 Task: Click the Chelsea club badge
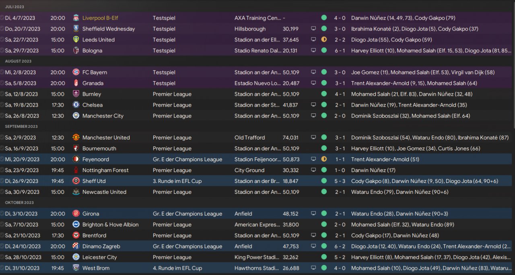76,105
